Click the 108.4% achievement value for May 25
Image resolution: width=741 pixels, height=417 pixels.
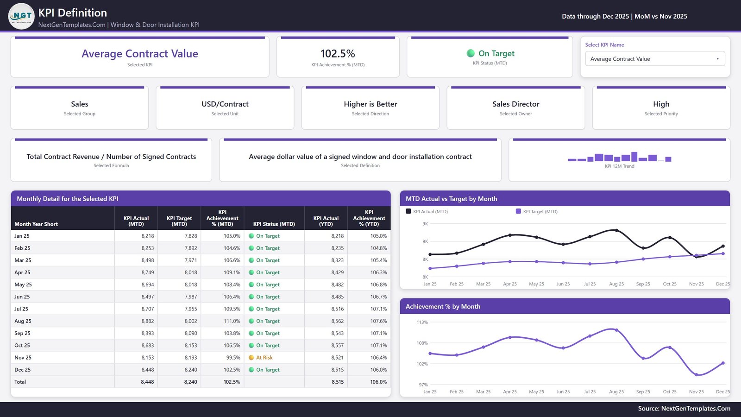point(232,284)
